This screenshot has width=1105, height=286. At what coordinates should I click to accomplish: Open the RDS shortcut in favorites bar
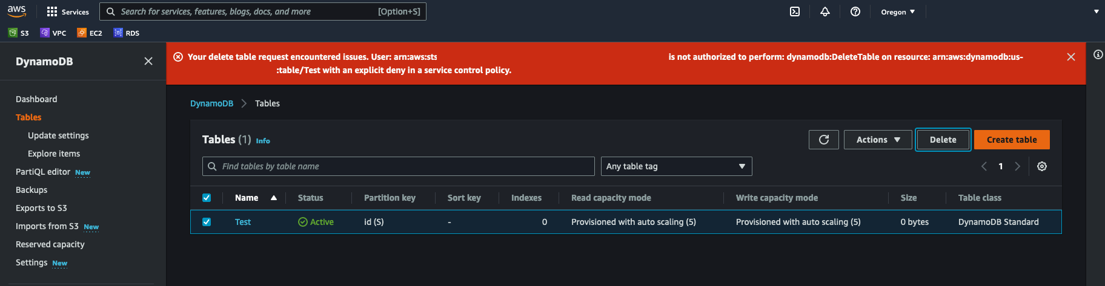(x=127, y=33)
